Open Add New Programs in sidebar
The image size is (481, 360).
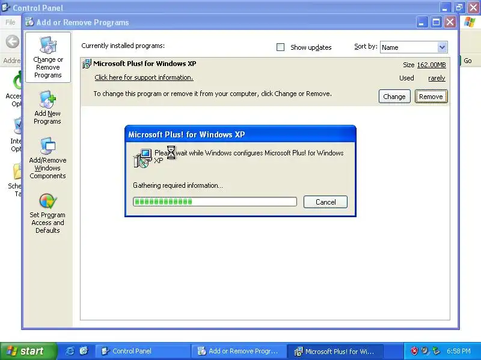47,107
